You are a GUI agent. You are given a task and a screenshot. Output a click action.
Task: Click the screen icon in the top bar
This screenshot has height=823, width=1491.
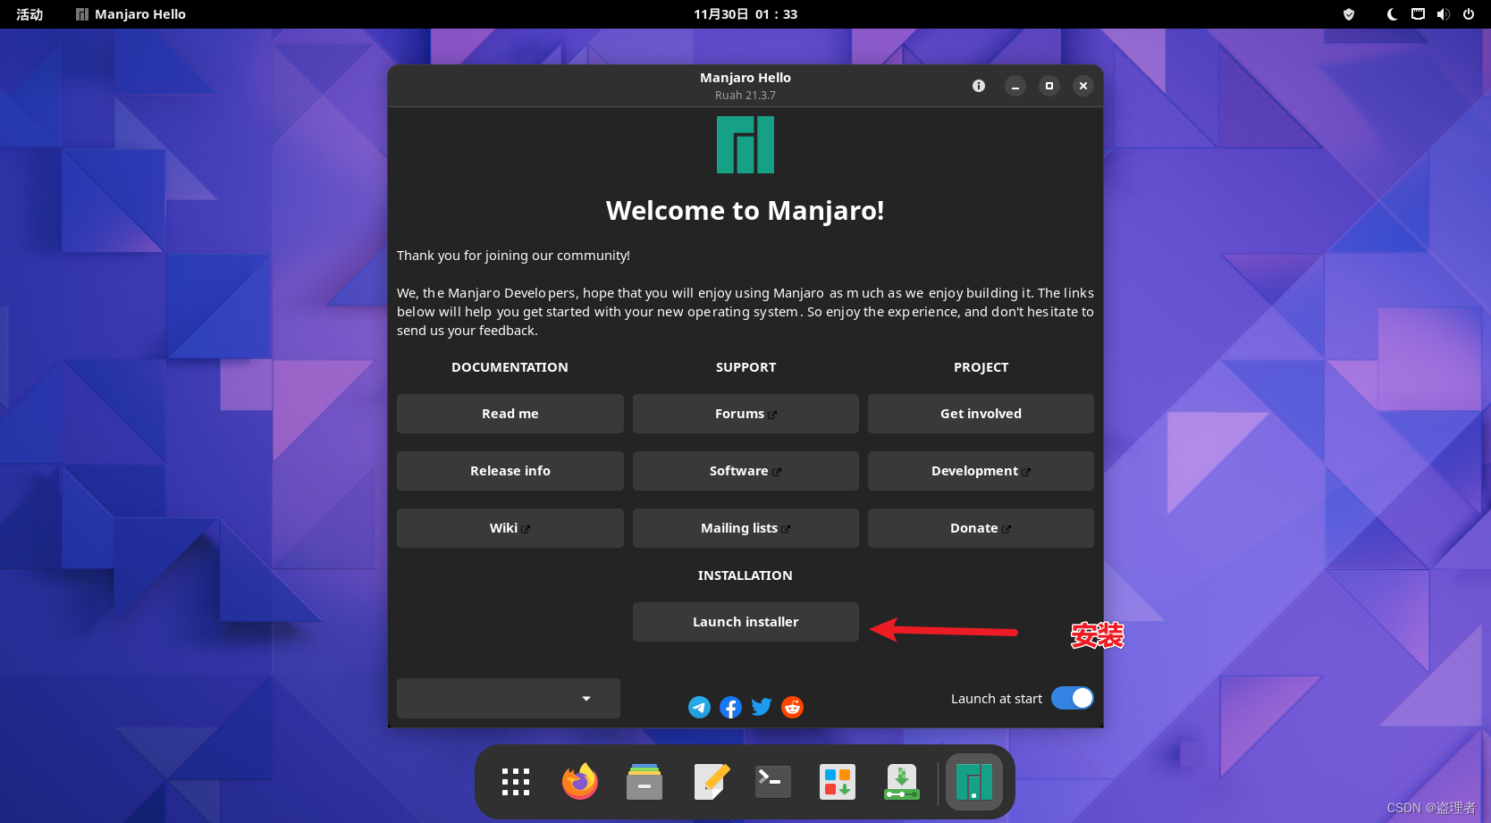(1418, 14)
